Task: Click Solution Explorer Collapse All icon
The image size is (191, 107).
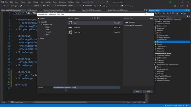Action: tap(170, 13)
